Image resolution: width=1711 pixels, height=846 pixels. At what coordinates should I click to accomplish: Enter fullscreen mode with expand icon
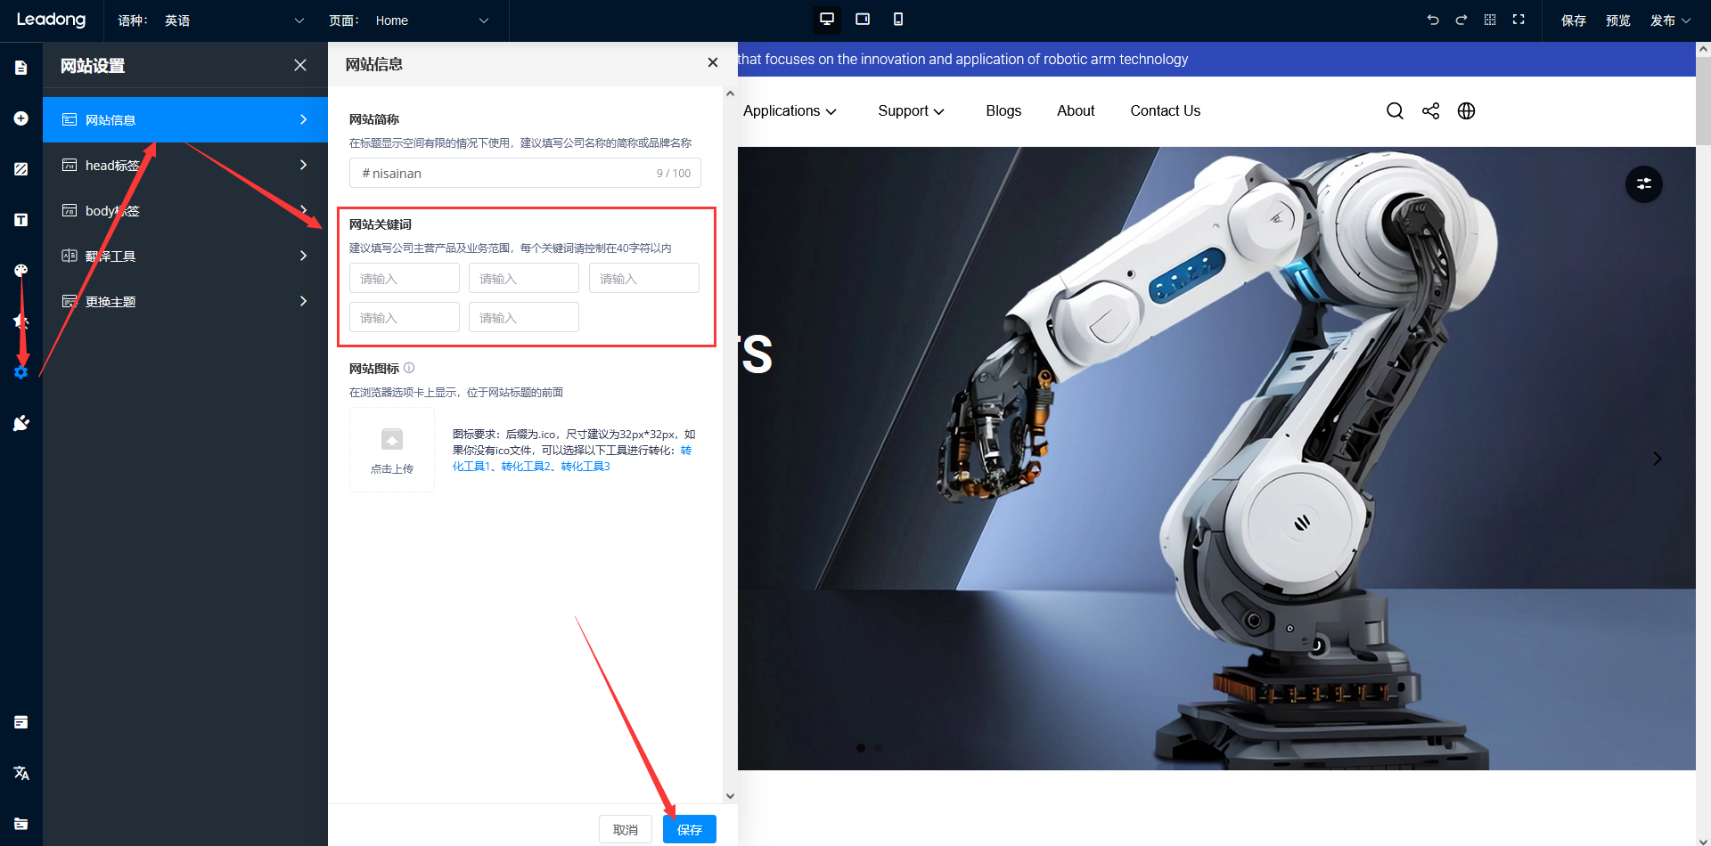(x=1519, y=20)
